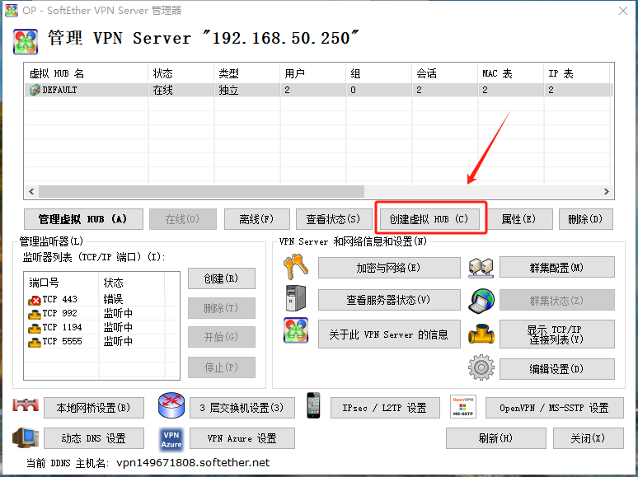This screenshot has height=477, width=638.
Task: Click the globe laptop icon next to 群集状态
Action: (x=481, y=301)
